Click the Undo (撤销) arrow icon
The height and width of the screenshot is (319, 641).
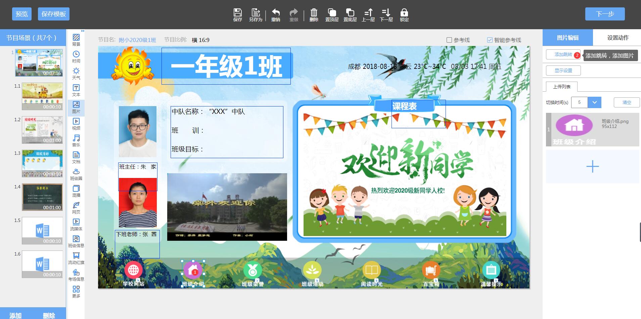[276, 15]
